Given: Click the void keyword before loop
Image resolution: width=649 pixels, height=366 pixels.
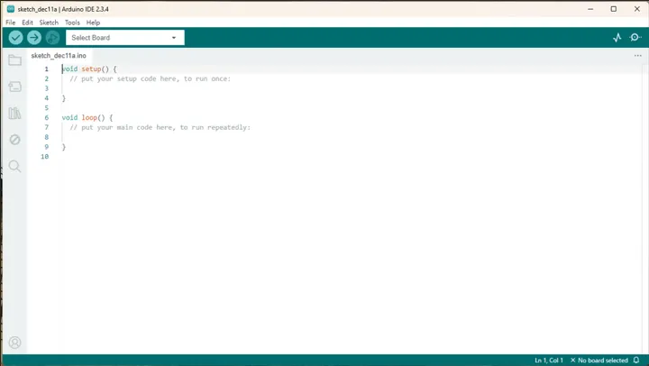Looking at the screenshot, I should click(70, 117).
